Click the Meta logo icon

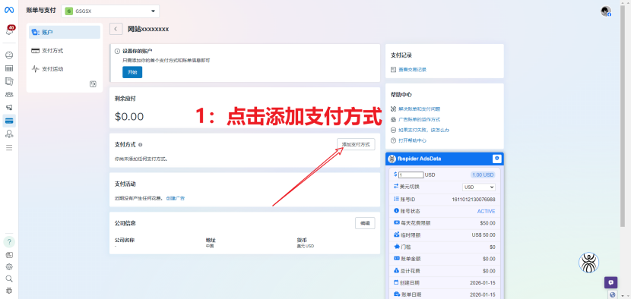[x=9, y=10]
